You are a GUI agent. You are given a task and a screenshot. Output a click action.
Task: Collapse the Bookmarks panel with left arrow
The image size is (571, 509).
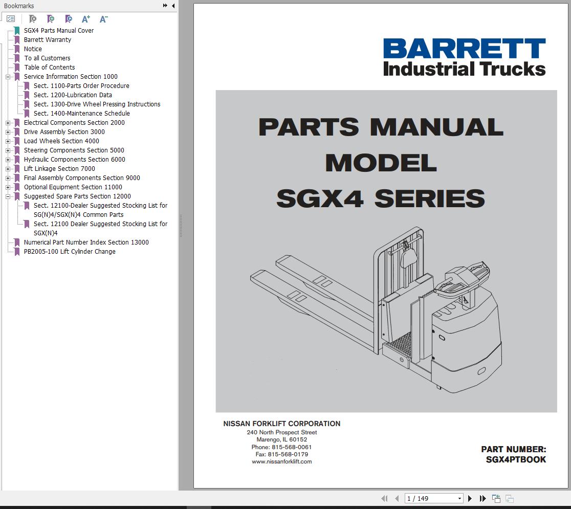tap(173, 6)
